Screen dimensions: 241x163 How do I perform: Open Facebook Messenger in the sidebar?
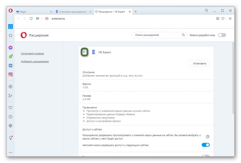10,48
